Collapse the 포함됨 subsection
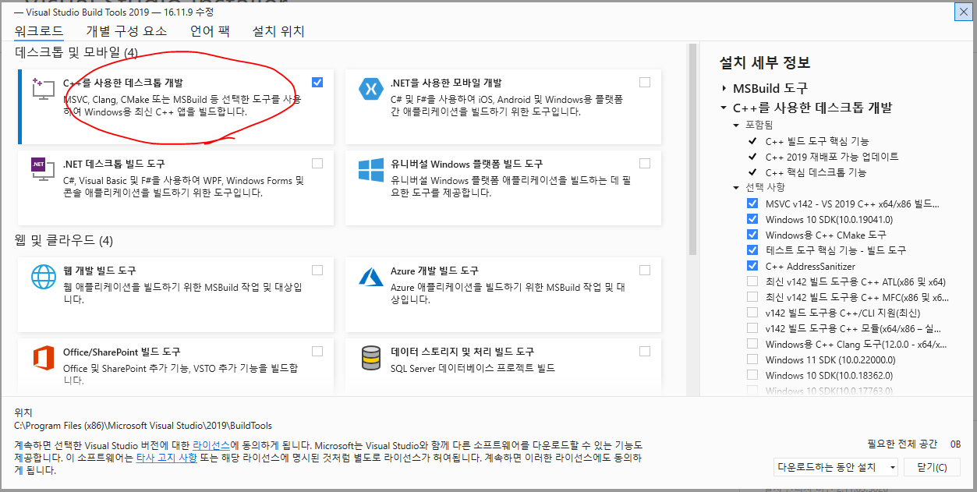This screenshot has height=492, width=977. [736, 125]
